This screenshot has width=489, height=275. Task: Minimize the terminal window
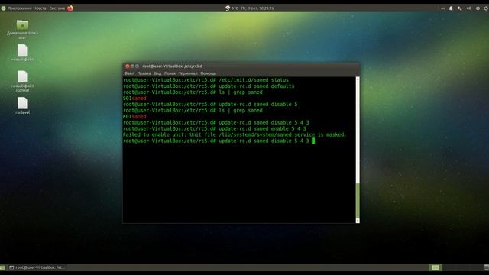[x=132, y=66]
